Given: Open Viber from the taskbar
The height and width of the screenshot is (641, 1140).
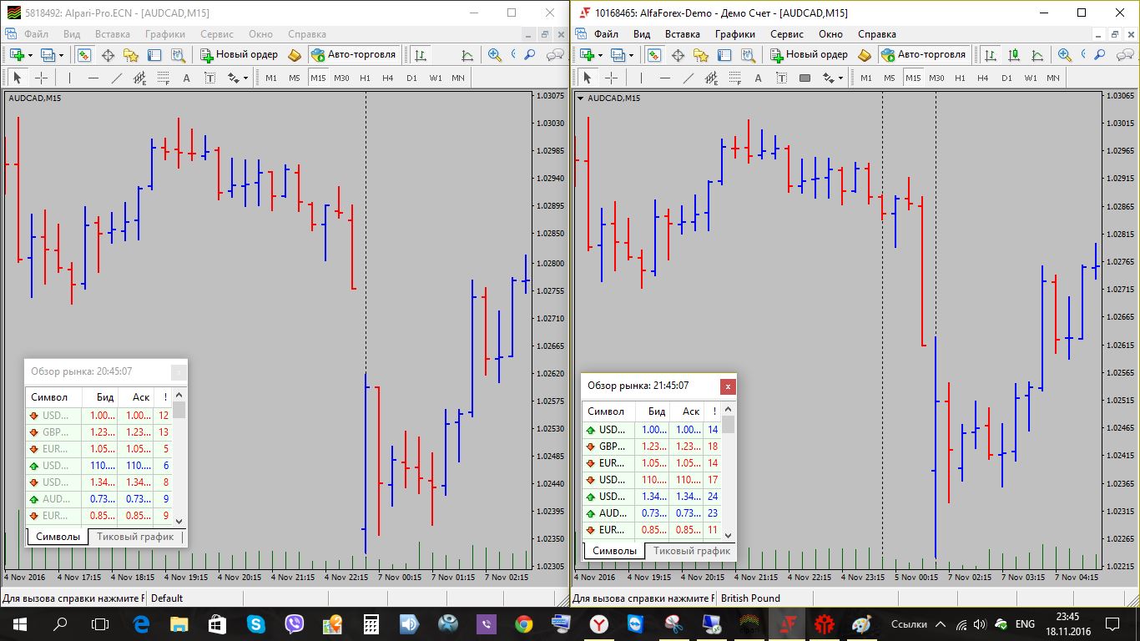Looking at the screenshot, I should coord(295,623).
